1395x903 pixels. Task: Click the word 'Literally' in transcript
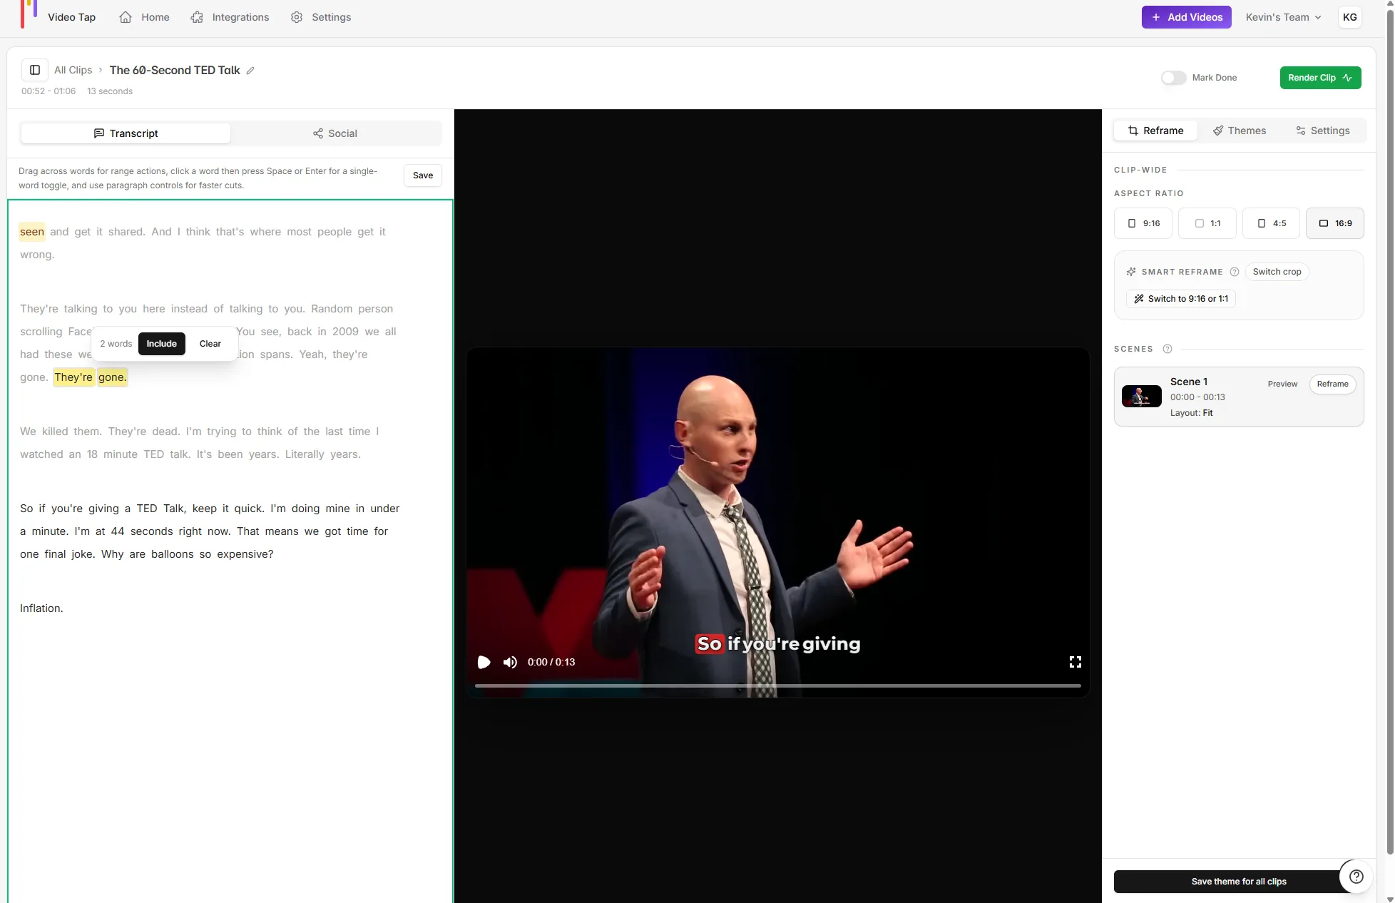click(305, 454)
